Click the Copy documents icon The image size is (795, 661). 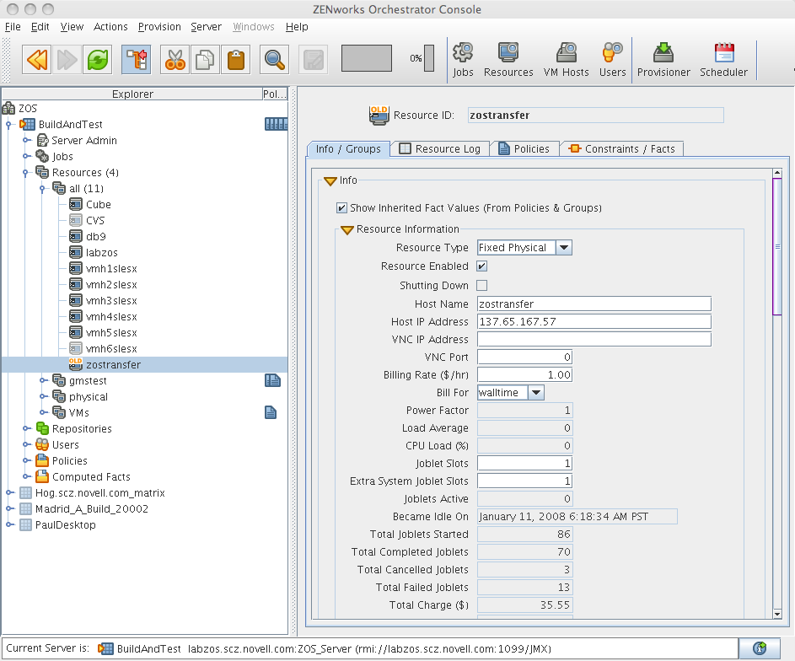tap(205, 60)
